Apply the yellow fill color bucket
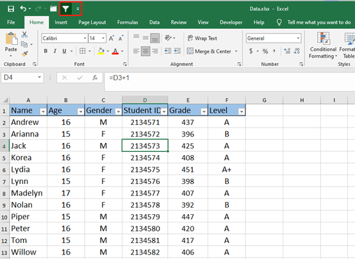The height and width of the screenshot is (259, 355). pos(101,51)
